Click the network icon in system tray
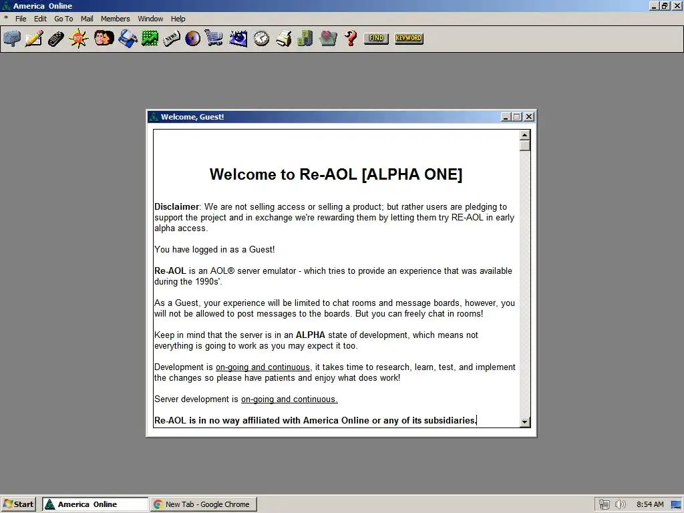 pos(604,504)
